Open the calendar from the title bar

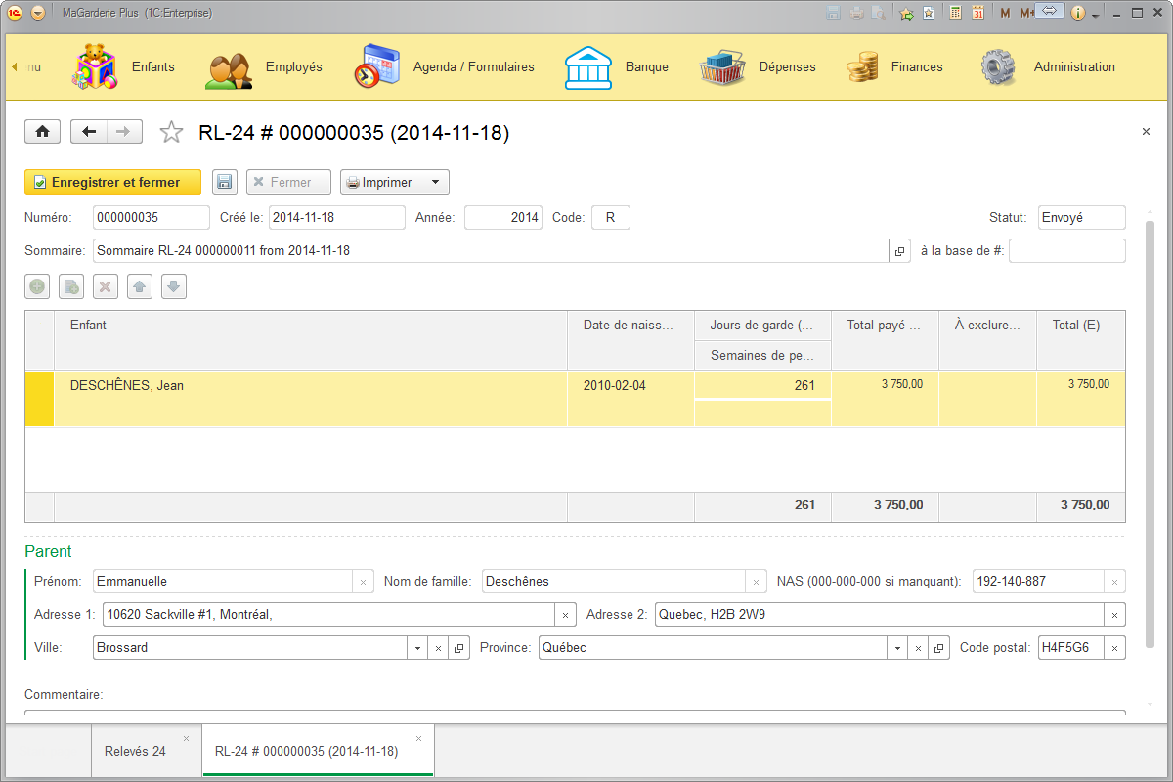pyautogui.click(x=979, y=11)
